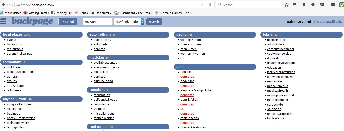Open the salons/nails/spas link
This screenshot has width=344, height=131.
20,54
